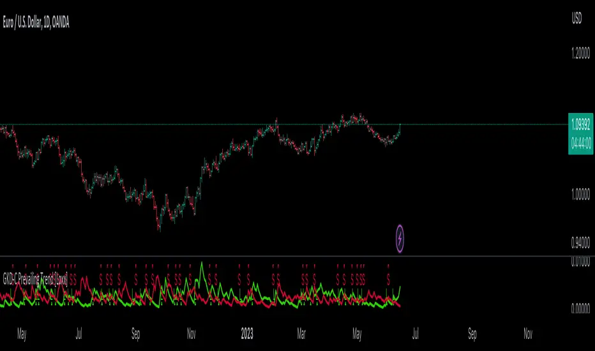Click the Sep label following the first Jul
The height and width of the screenshot is (351, 595).
pyautogui.click(x=135, y=334)
